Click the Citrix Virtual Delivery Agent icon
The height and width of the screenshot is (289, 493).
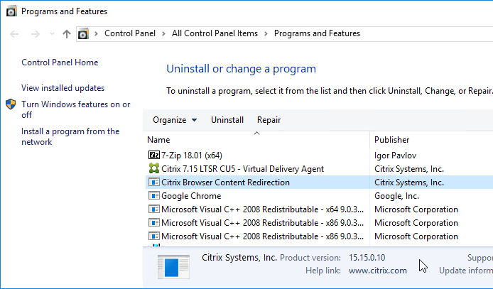point(154,168)
